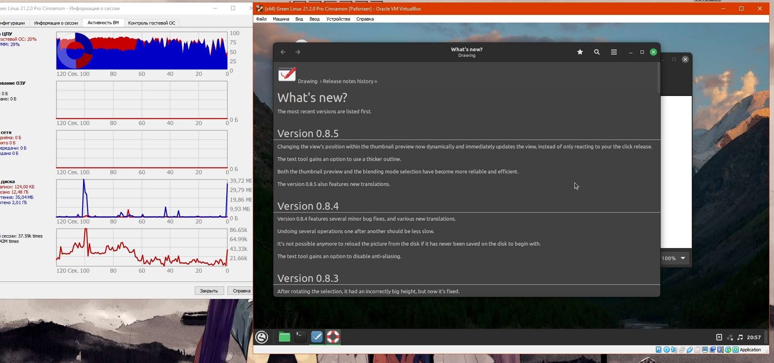
Task: Switch to the Контроль гостевой ОС tab
Action: [152, 23]
